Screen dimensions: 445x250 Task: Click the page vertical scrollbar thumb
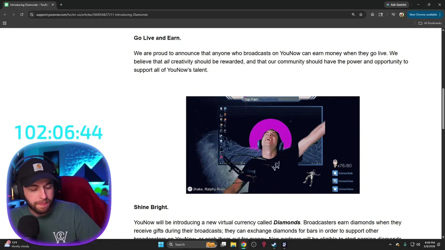point(443,109)
